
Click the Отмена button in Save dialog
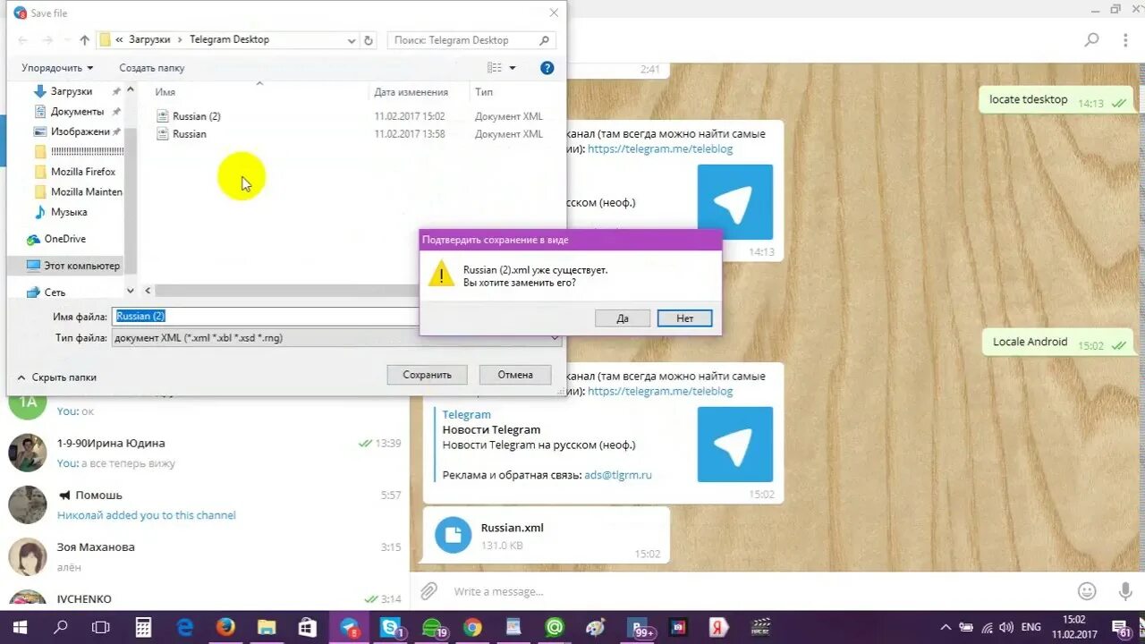click(x=515, y=375)
